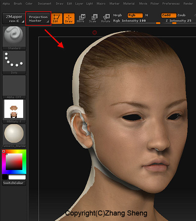Open the Material menu
This screenshot has height=221, width=196.
129,4
